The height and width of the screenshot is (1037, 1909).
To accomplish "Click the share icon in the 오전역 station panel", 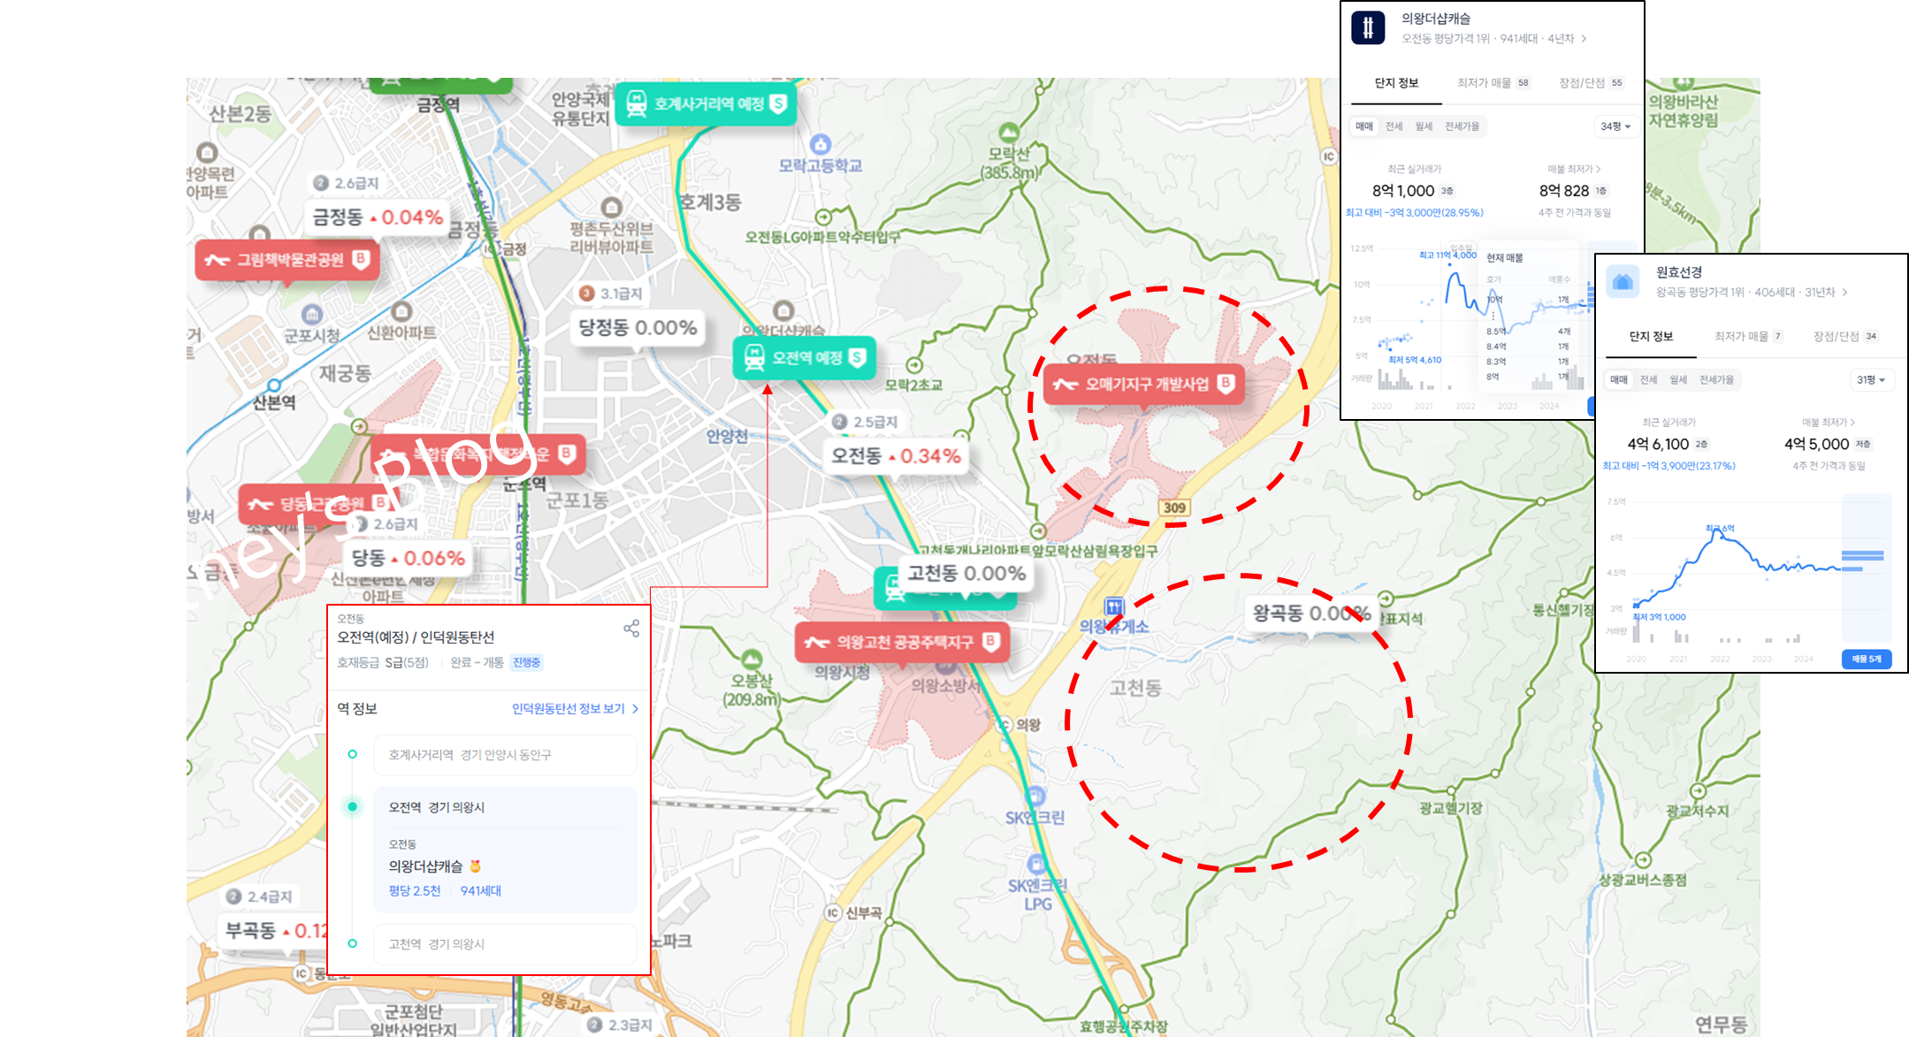I will point(631,629).
